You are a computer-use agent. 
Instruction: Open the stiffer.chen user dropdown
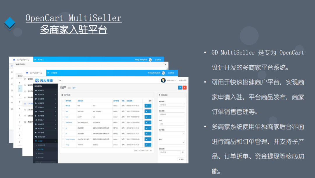[171, 80]
